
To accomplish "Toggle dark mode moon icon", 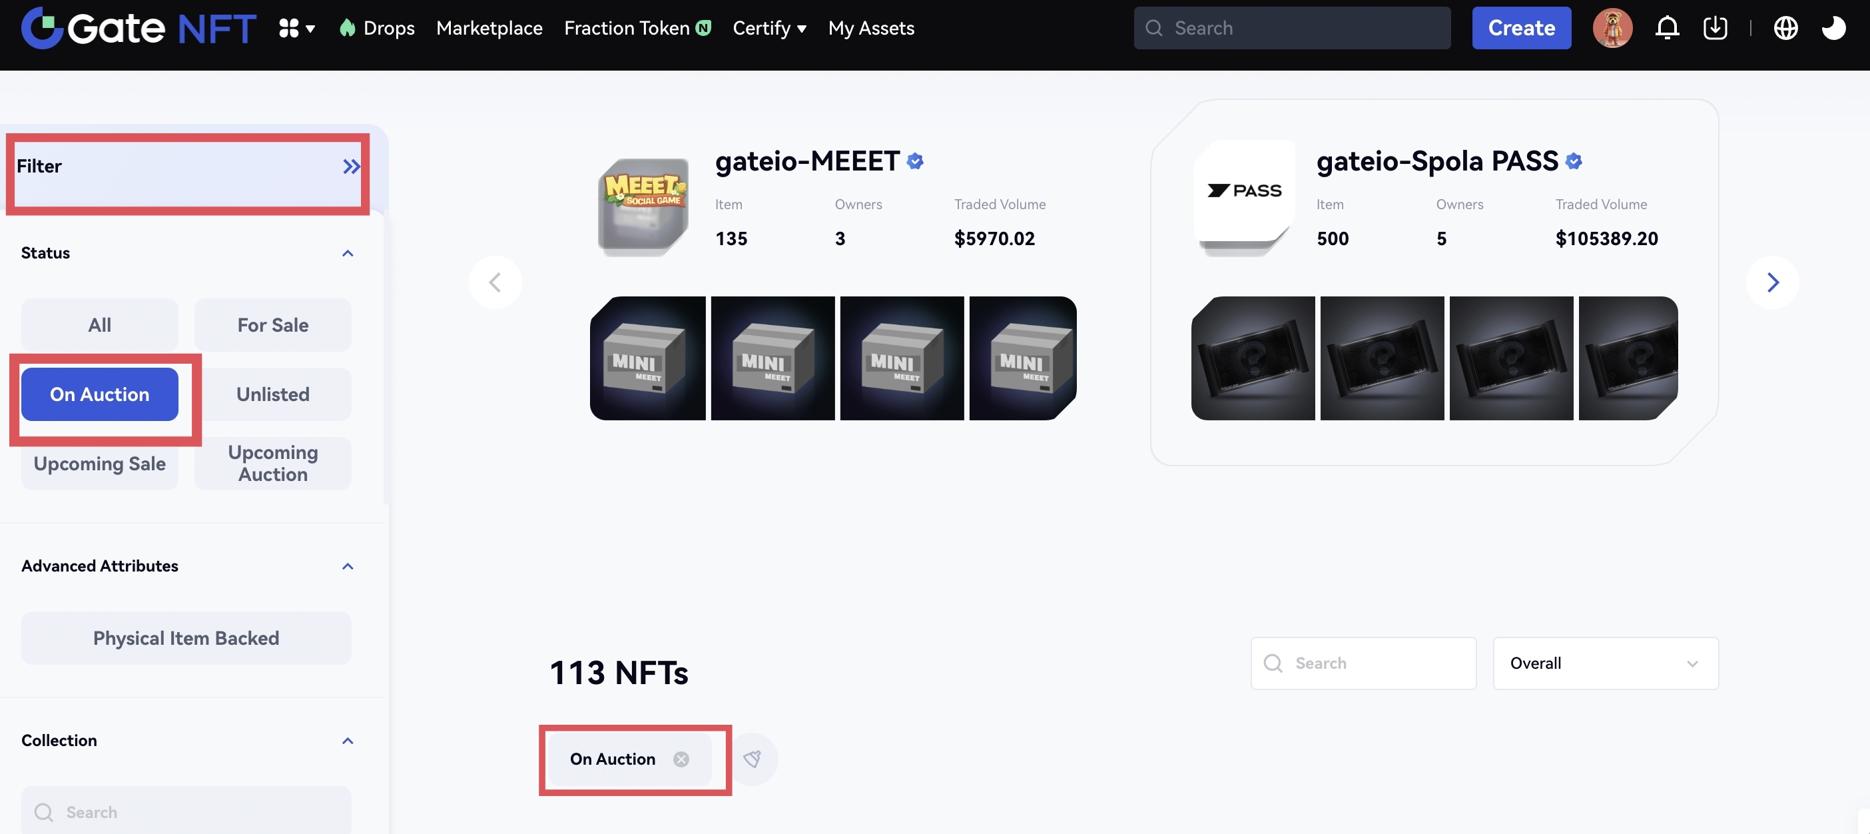I will coord(1833,28).
